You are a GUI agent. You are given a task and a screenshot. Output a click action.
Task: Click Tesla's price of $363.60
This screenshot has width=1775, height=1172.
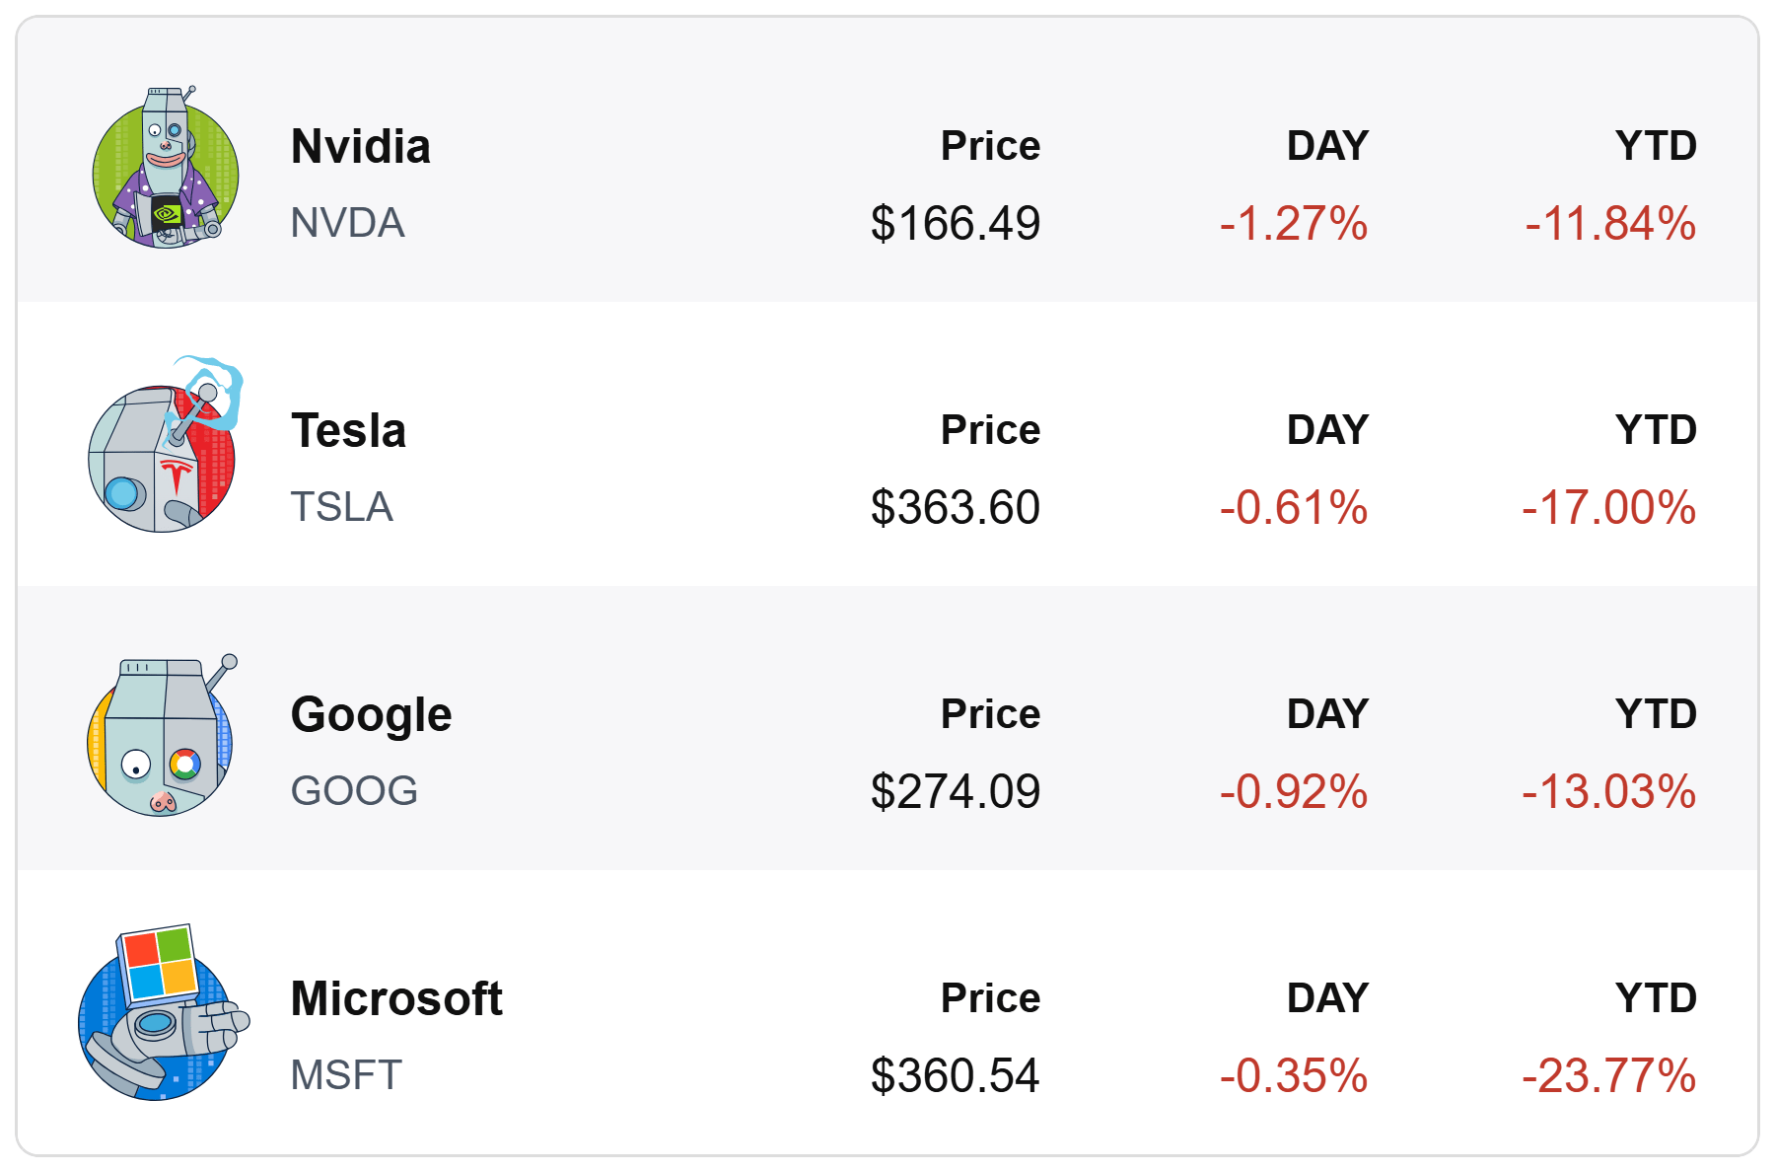click(x=955, y=507)
